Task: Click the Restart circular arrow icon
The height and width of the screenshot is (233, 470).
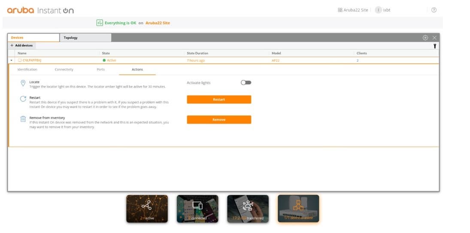Action: click(23, 99)
